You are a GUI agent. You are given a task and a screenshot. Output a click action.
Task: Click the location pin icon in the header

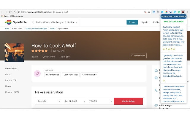click(33, 22)
